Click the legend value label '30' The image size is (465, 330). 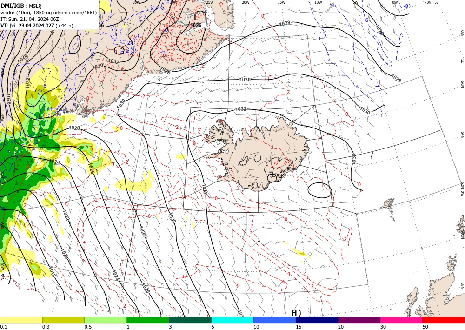tap(383, 327)
